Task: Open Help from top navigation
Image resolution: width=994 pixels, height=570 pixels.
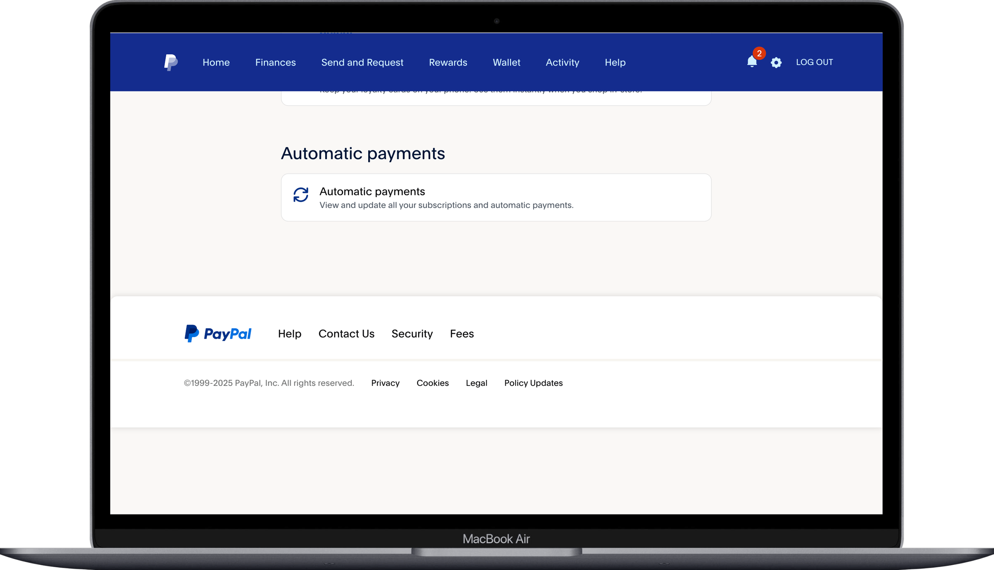Action: 615,62
